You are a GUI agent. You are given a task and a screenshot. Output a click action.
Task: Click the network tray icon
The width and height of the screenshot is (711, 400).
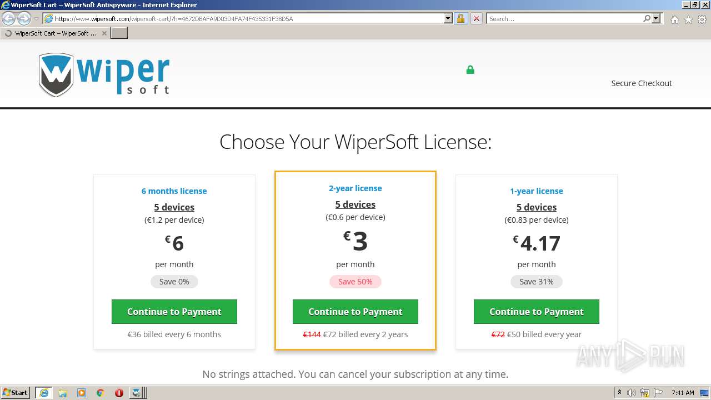point(645,393)
